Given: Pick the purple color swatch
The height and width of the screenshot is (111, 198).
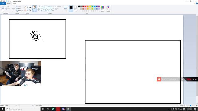Looking at the screenshot, I should point(99,6).
